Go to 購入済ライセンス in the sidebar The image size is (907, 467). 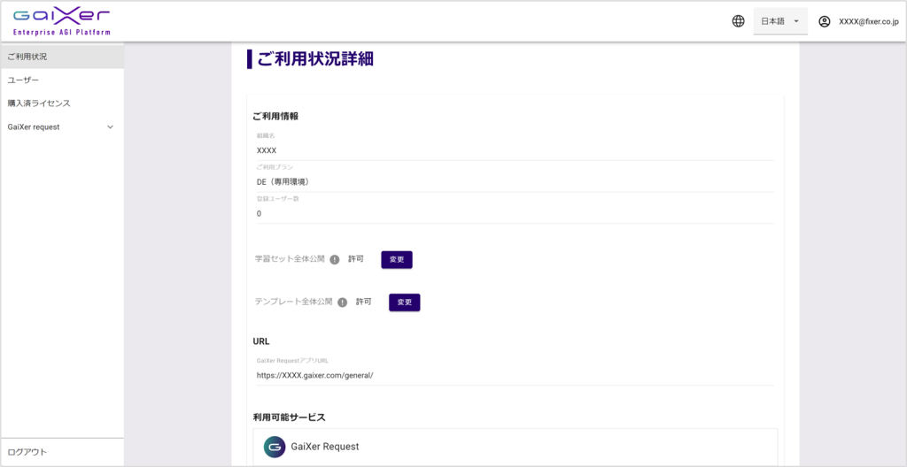tap(39, 103)
